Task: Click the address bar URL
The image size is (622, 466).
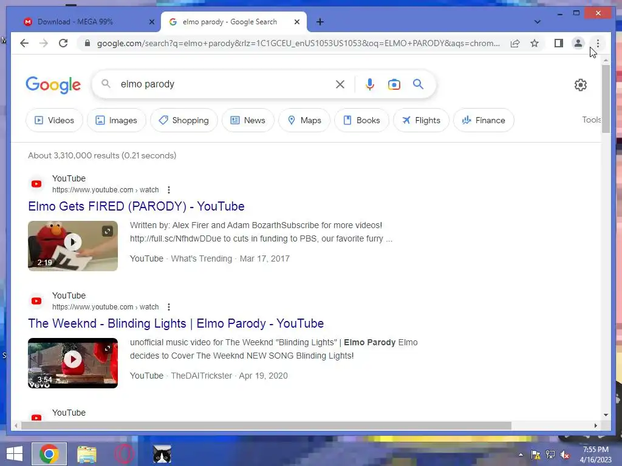Action: click(298, 43)
